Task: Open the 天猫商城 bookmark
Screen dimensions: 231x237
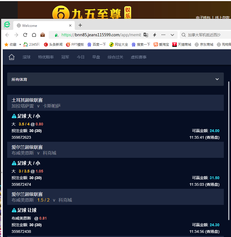Action: tap(182, 44)
